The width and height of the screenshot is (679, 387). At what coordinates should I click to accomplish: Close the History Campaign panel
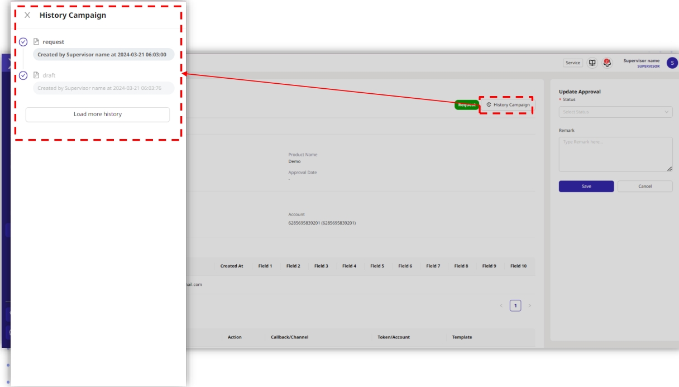(x=27, y=15)
